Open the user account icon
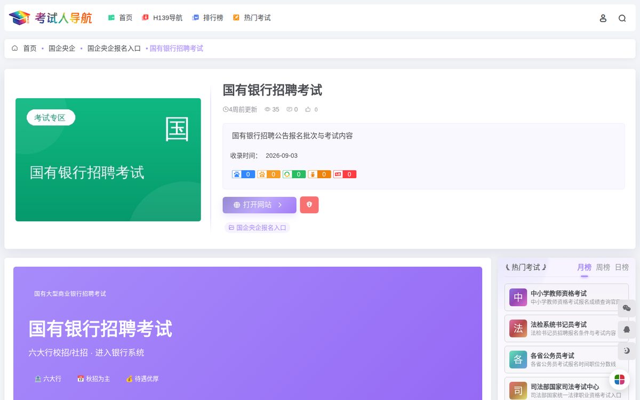Image resolution: width=640 pixels, height=400 pixels. pyautogui.click(x=603, y=18)
